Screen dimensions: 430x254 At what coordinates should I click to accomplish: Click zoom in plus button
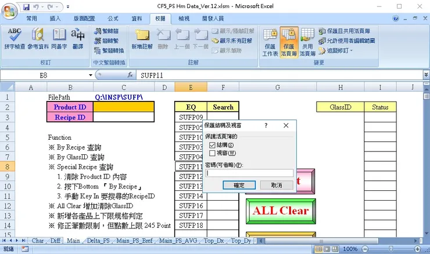click(417, 249)
